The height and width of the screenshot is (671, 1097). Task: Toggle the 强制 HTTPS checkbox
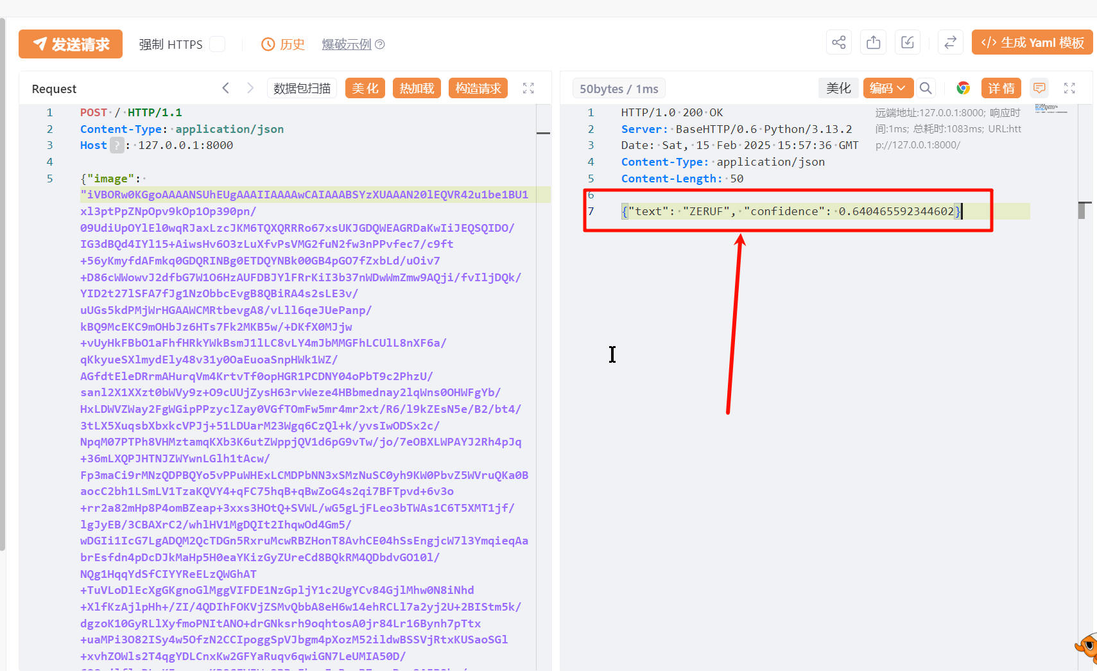pos(218,44)
